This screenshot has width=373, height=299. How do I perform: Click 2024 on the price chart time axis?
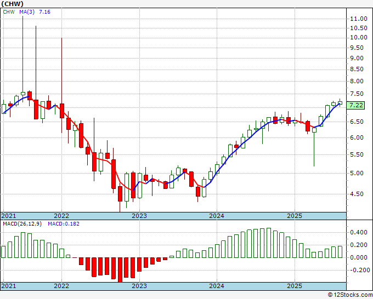(x=217, y=216)
